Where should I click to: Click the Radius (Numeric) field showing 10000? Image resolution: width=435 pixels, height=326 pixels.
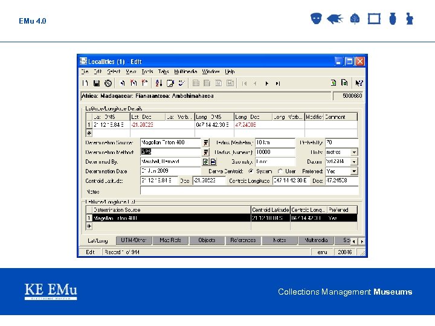click(275, 152)
